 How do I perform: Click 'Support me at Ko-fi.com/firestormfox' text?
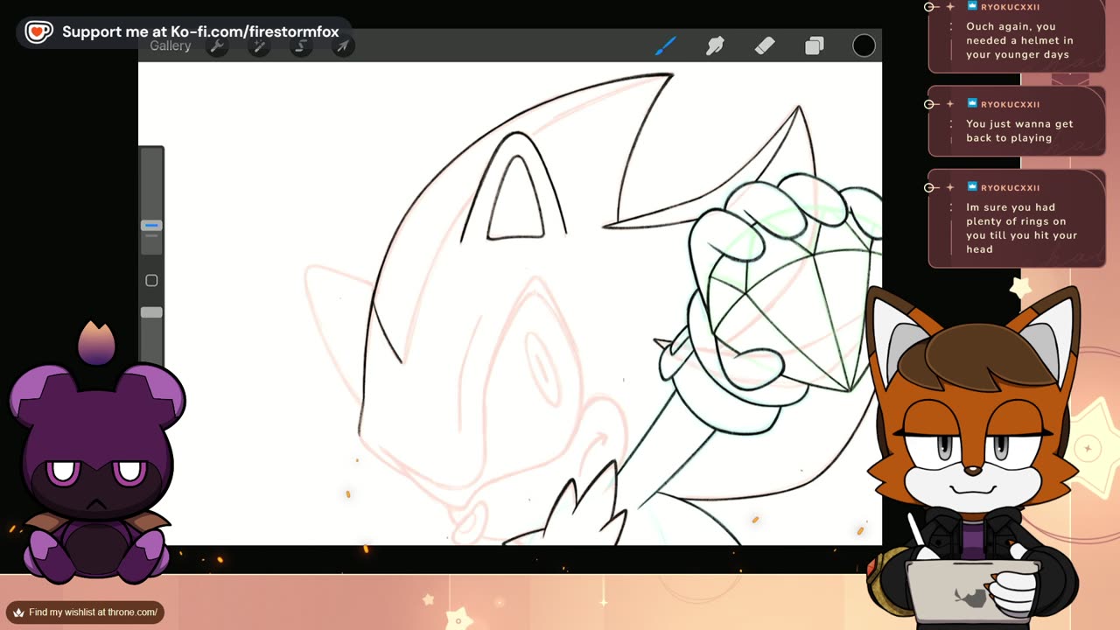pyautogui.click(x=200, y=31)
